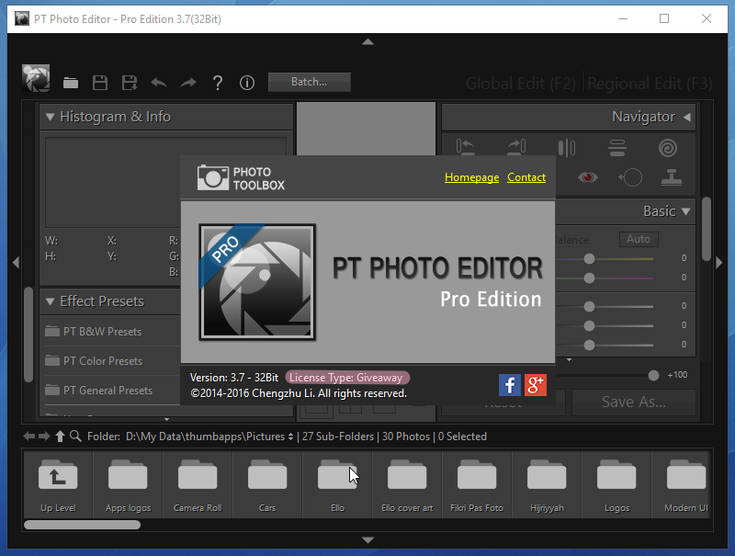
Task: Adjust the slider showing +100 value
Action: (x=653, y=375)
